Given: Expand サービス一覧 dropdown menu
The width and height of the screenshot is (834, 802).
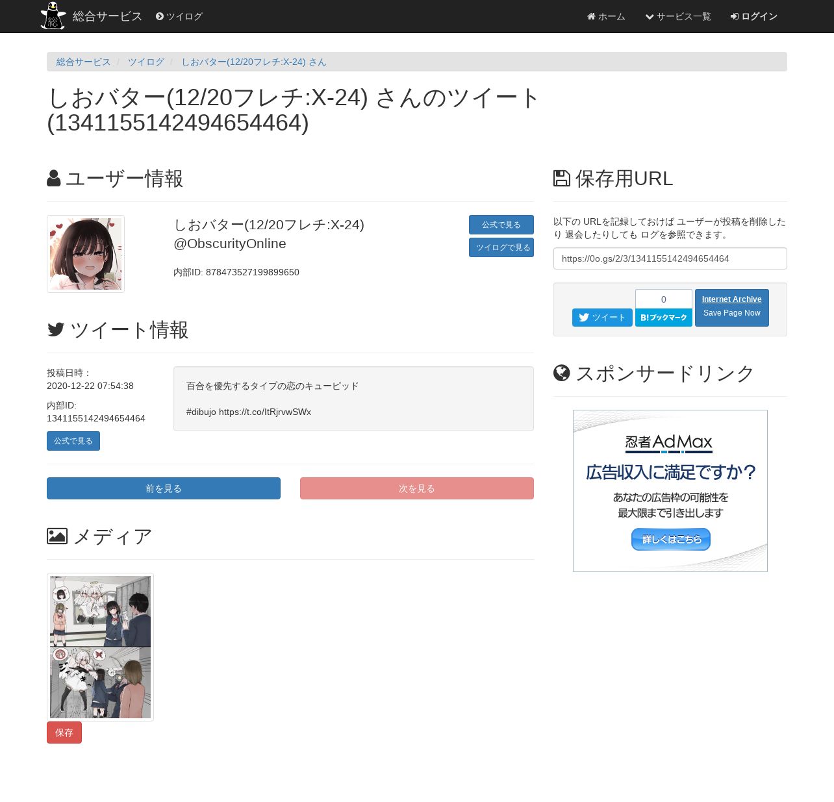Looking at the screenshot, I should click(678, 16).
